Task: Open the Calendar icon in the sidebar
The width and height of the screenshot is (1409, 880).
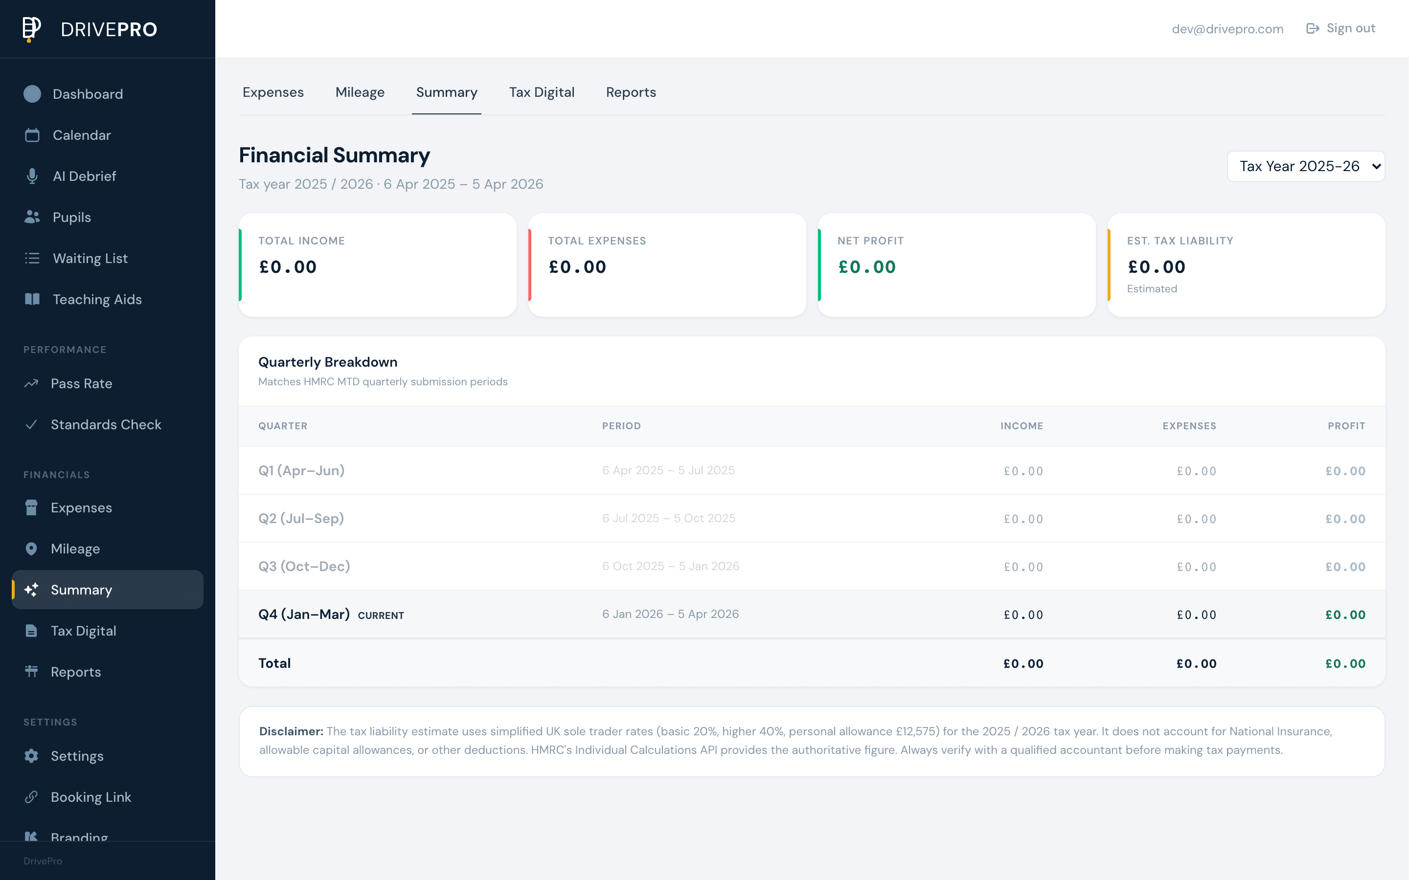Action: (32, 135)
